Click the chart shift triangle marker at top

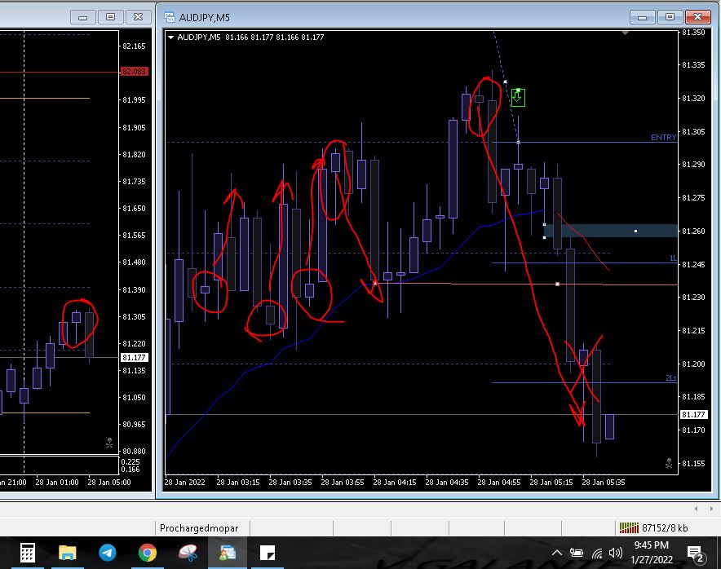tap(625, 33)
